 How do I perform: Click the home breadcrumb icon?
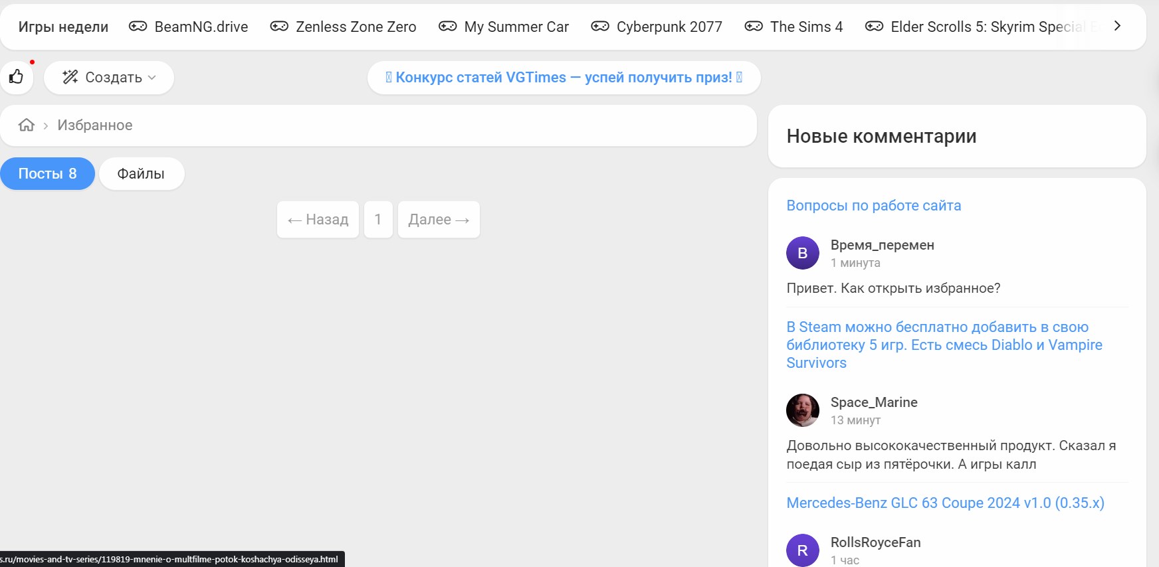pos(27,125)
